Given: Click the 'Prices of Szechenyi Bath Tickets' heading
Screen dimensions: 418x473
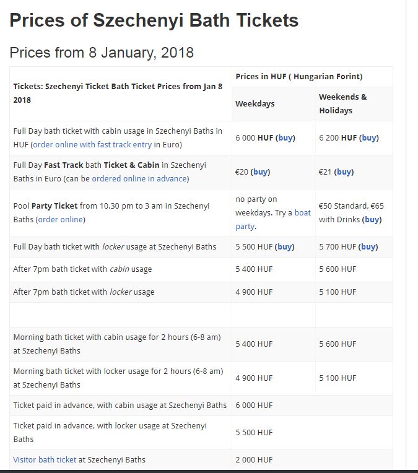Looking at the screenshot, I should click(x=154, y=20).
